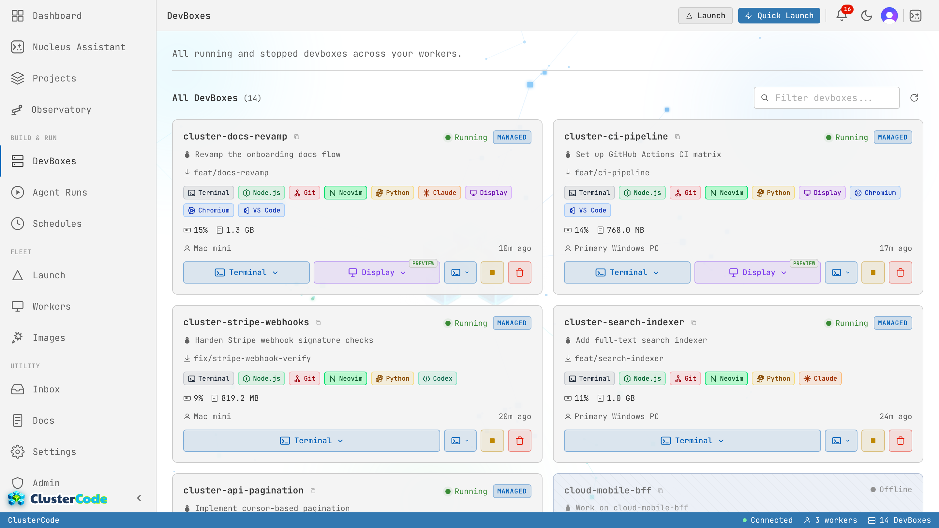Expand small terminal menu in cluster-docs-revamp
This screenshot has height=528, width=939.
[460, 272]
